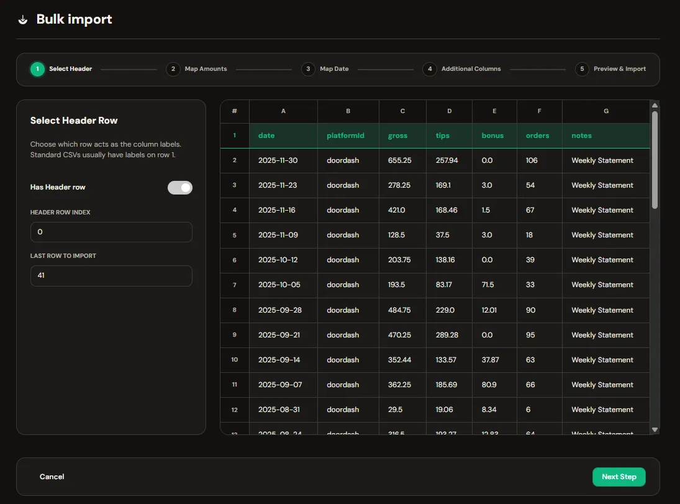The image size is (680, 504).
Task: Click the orders value 106
Action: pyautogui.click(x=540, y=160)
